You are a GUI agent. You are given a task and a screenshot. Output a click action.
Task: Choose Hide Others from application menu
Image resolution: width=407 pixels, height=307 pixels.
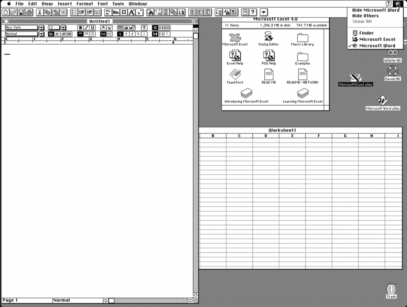tap(376, 16)
